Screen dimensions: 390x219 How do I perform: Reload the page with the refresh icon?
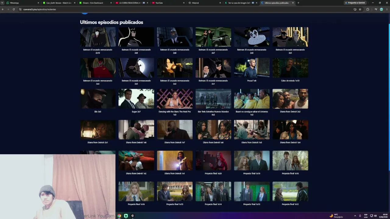point(14,9)
